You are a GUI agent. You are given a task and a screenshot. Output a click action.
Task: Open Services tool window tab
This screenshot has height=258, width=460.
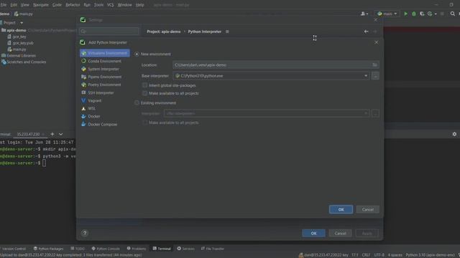coord(185,249)
